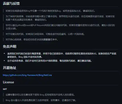Click the bullet starting 虽然我们对代码已经进行高度审查
Screen dimensions: 122x104
pyautogui.click(x=62, y=55)
